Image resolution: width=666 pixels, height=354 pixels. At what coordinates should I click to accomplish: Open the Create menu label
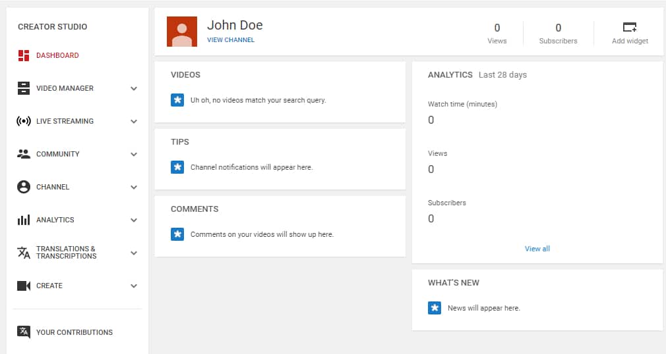[49, 286]
